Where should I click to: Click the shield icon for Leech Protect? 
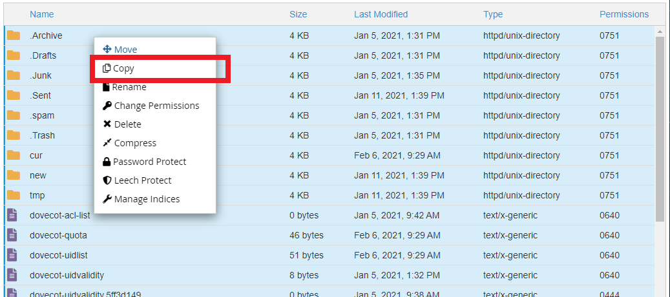pos(107,180)
